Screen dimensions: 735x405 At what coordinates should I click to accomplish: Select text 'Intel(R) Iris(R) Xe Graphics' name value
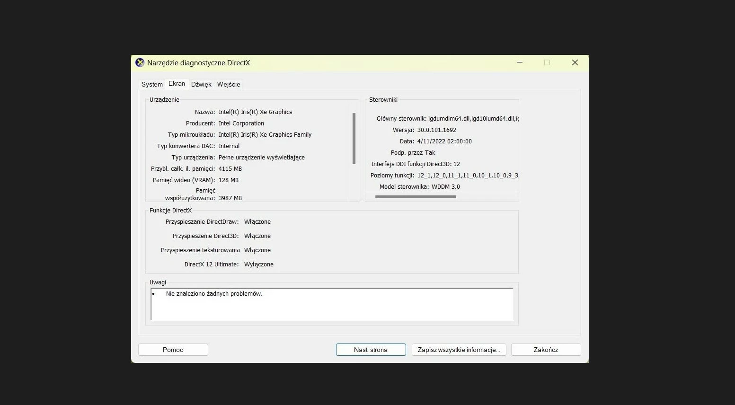(255, 112)
